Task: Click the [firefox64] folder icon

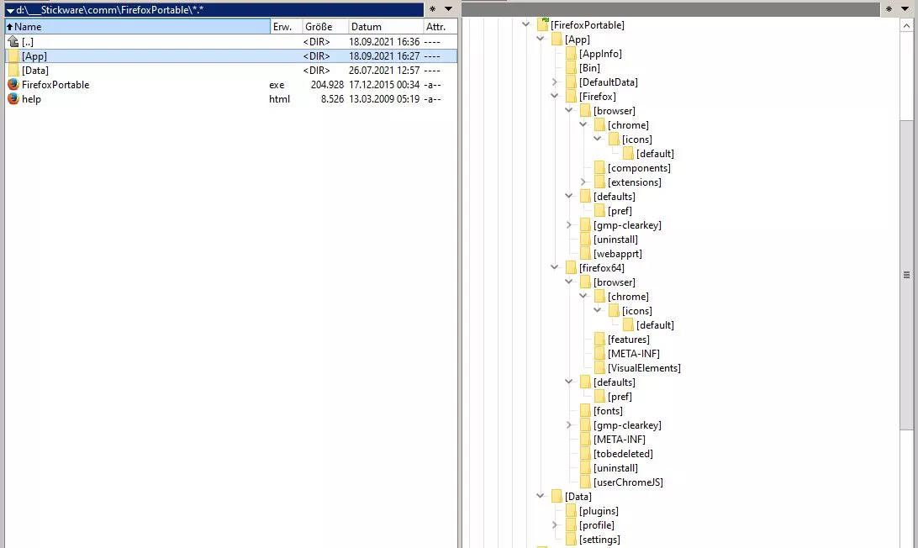Action: [571, 267]
